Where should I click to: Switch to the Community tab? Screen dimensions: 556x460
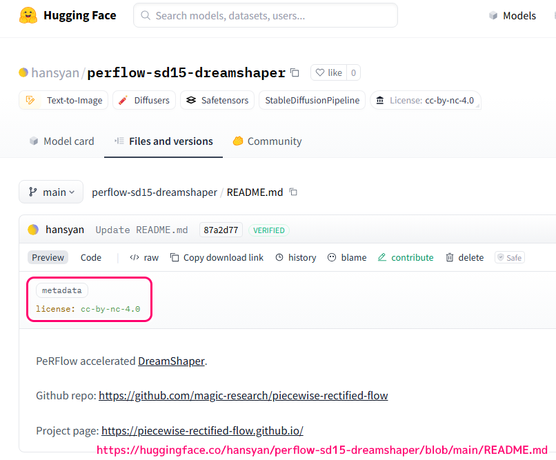[x=267, y=141]
